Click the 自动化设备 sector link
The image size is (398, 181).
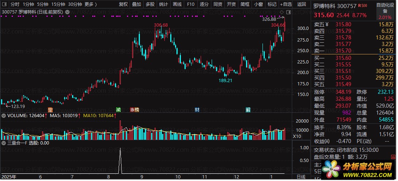pos(385,8)
